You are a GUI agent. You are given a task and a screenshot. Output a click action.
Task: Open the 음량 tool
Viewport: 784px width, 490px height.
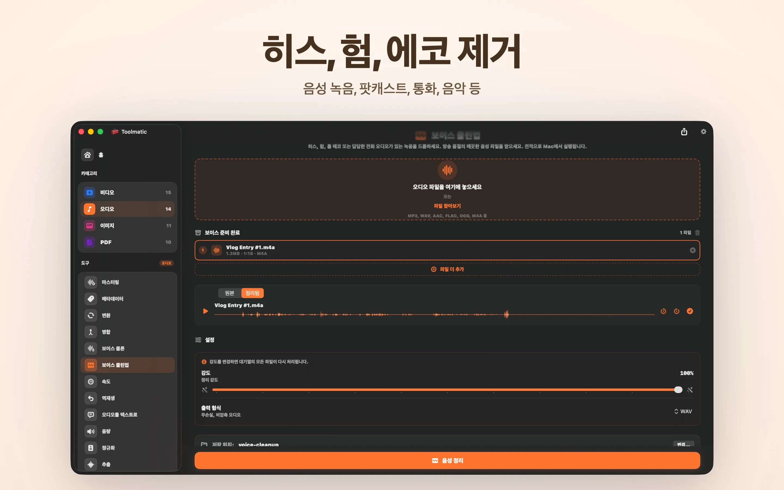127,431
